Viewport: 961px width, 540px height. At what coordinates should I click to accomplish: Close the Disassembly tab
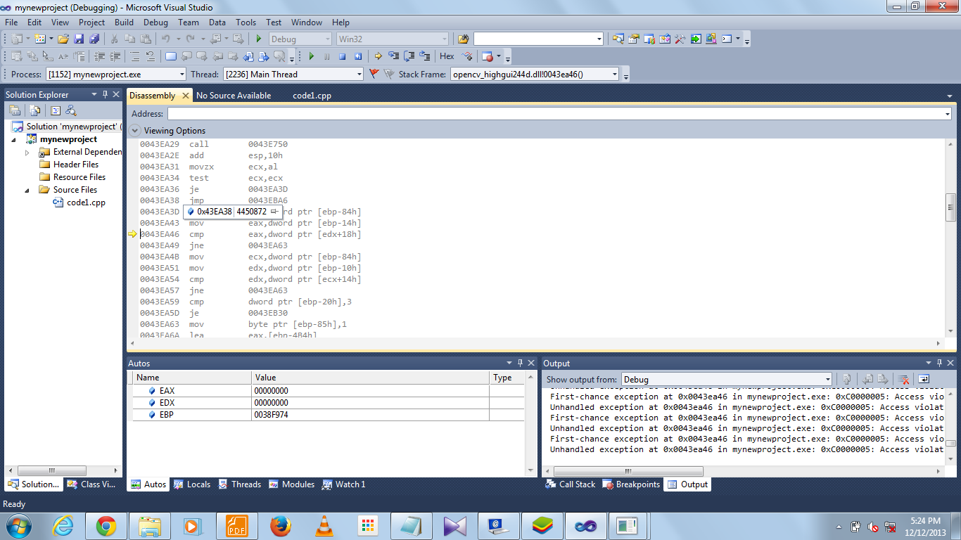click(x=186, y=96)
